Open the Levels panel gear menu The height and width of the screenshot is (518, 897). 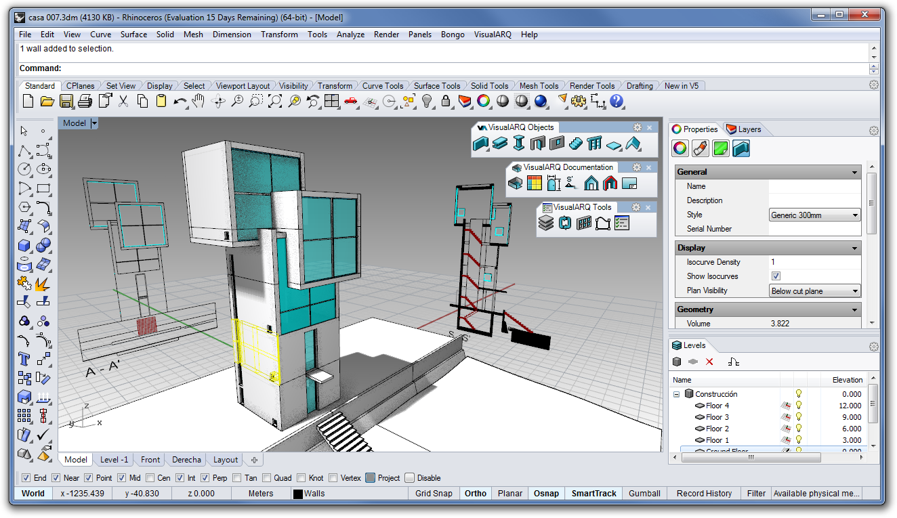873,347
